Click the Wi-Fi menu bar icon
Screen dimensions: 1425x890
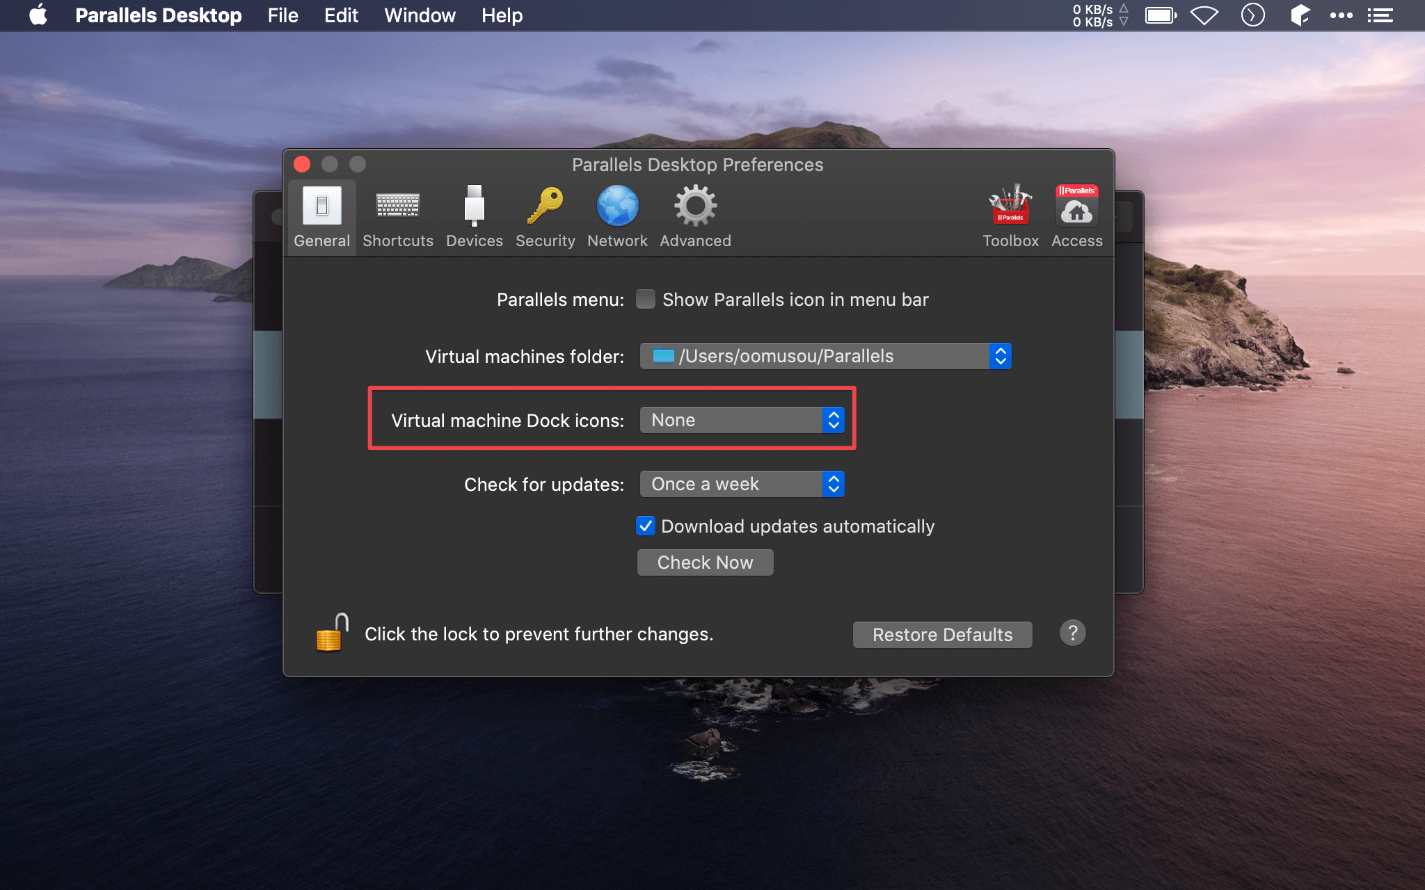click(1204, 15)
